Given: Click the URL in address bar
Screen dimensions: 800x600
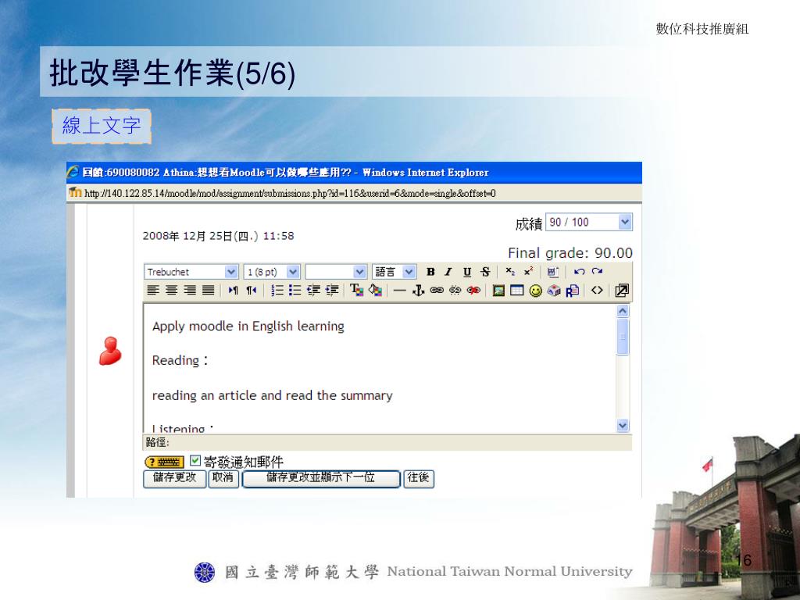Looking at the screenshot, I should [290, 194].
